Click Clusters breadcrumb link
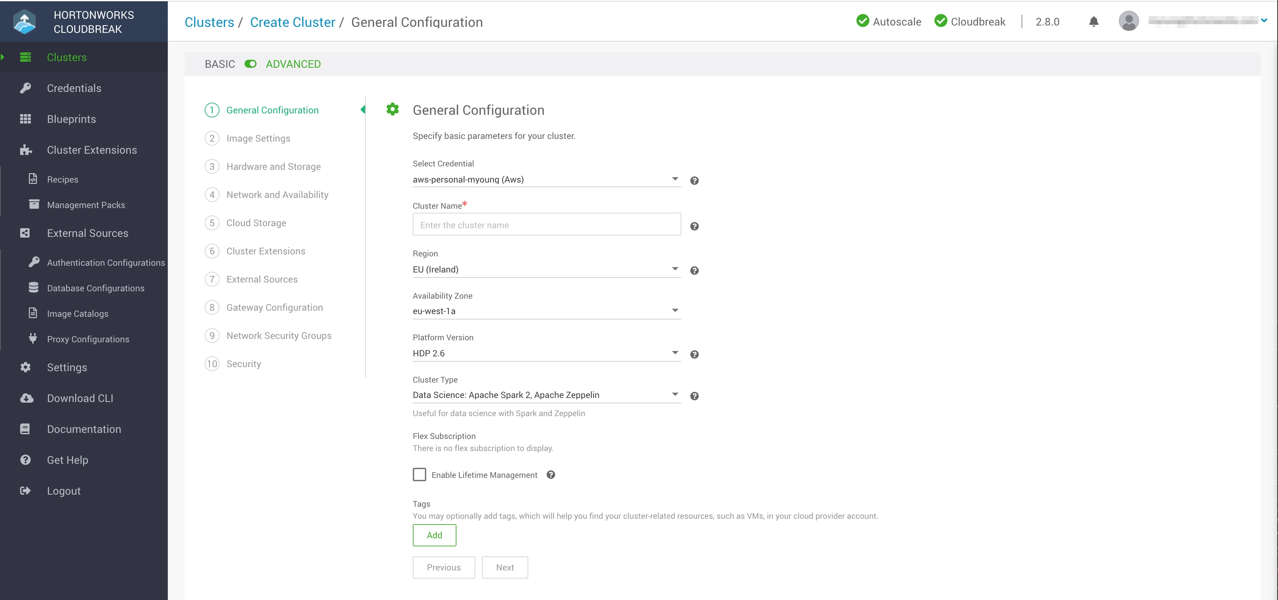Image resolution: width=1278 pixels, height=600 pixels. (x=209, y=22)
